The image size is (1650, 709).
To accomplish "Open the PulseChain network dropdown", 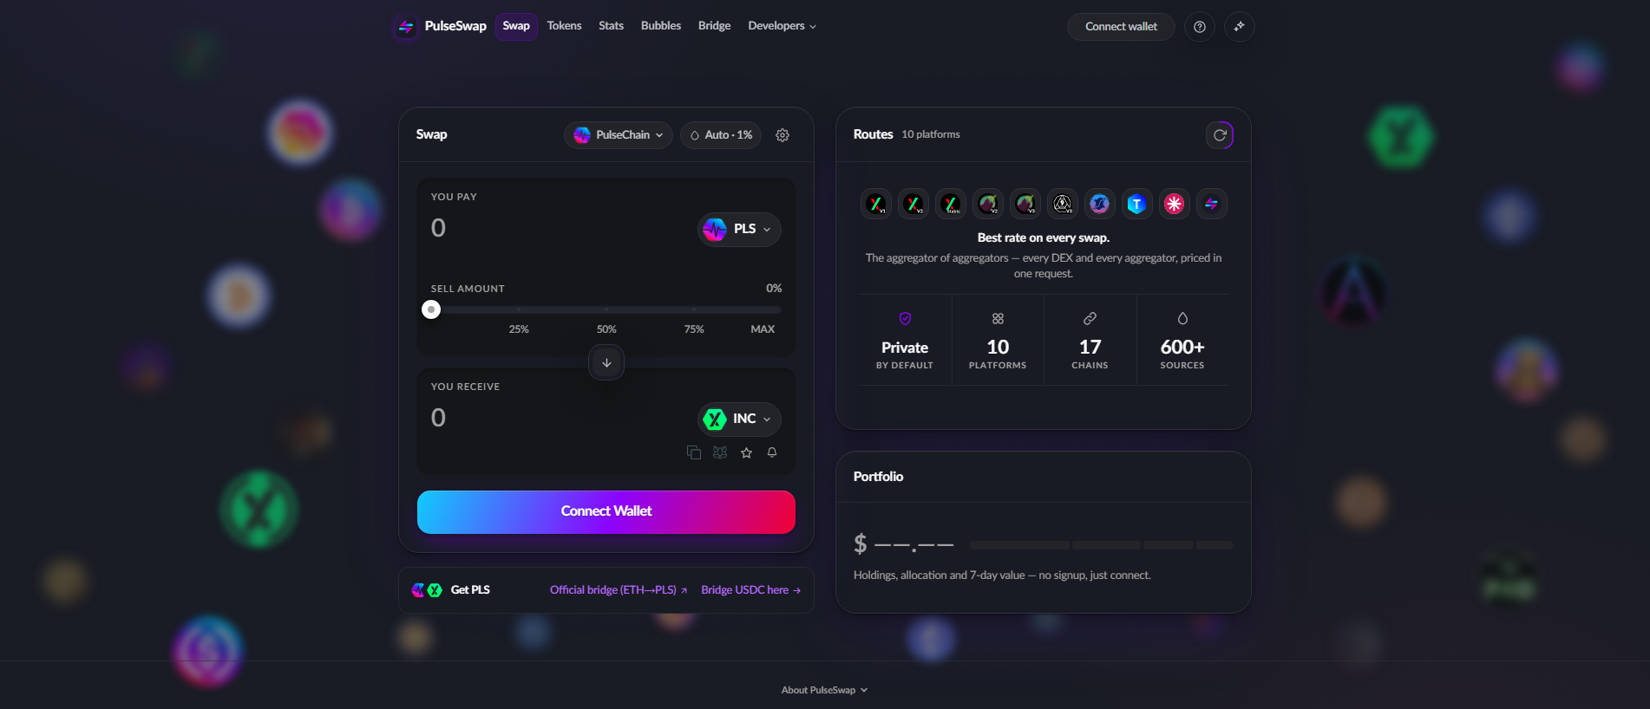I will 619,135.
